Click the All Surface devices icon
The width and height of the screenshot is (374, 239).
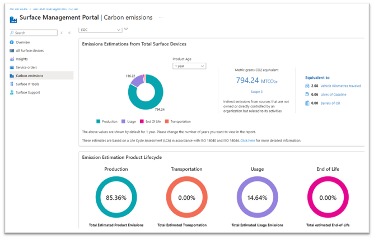pos(12,50)
